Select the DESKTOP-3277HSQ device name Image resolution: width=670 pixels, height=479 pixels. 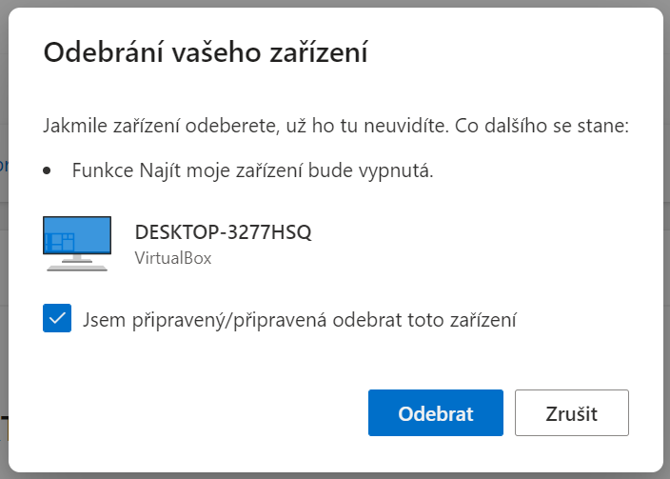click(223, 232)
